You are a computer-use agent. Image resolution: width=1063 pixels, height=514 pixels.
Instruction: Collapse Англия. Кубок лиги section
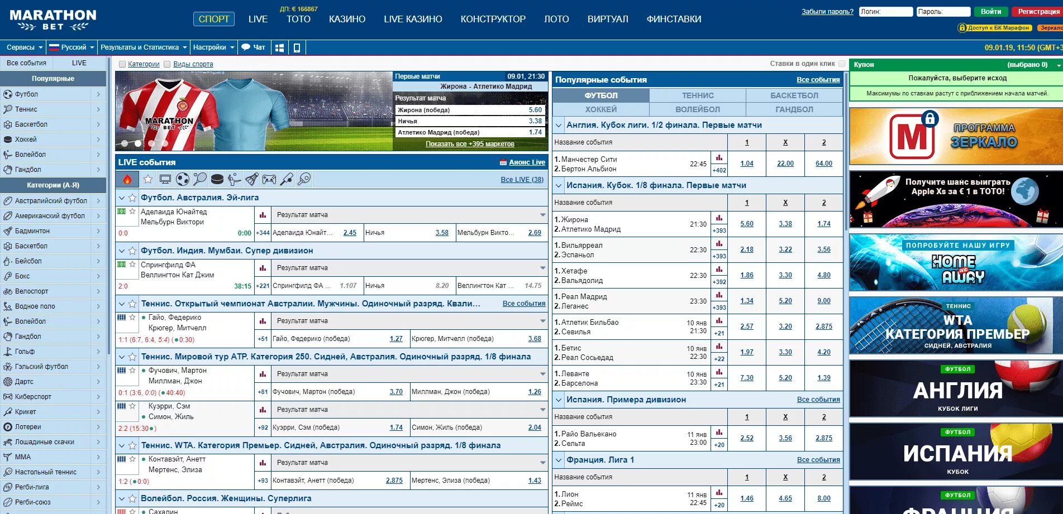559,126
